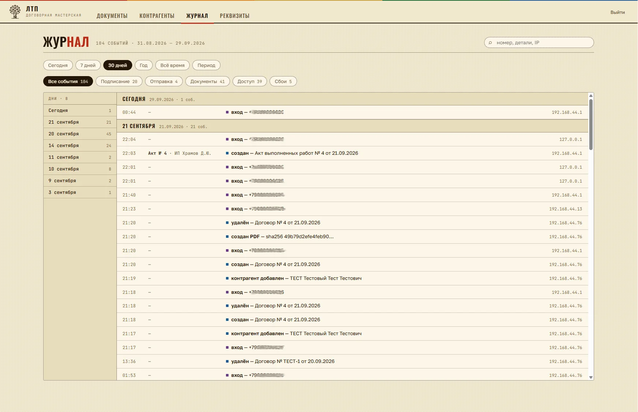Click marker of 13:36 удалён Договор ТЕСТ-1
The image size is (638, 412).
[227, 362]
